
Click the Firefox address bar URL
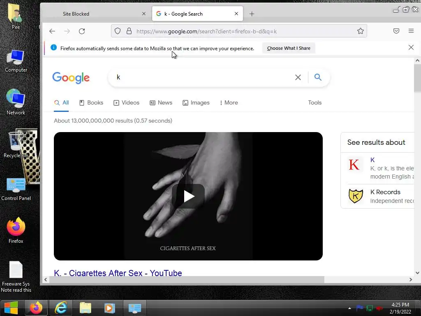(x=206, y=31)
